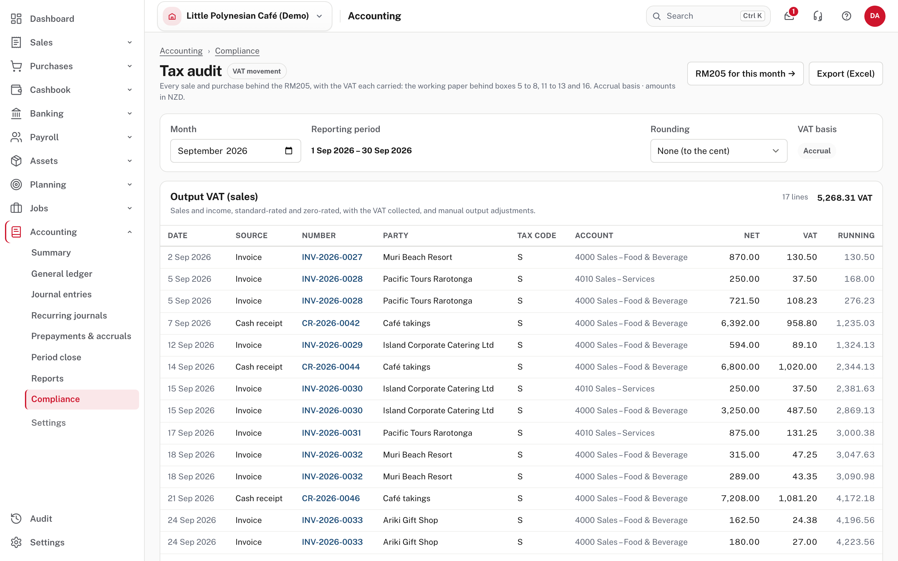Open Period close submenu item
Screen dimensions: 898x561
pyautogui.click(x=56, y=357)
